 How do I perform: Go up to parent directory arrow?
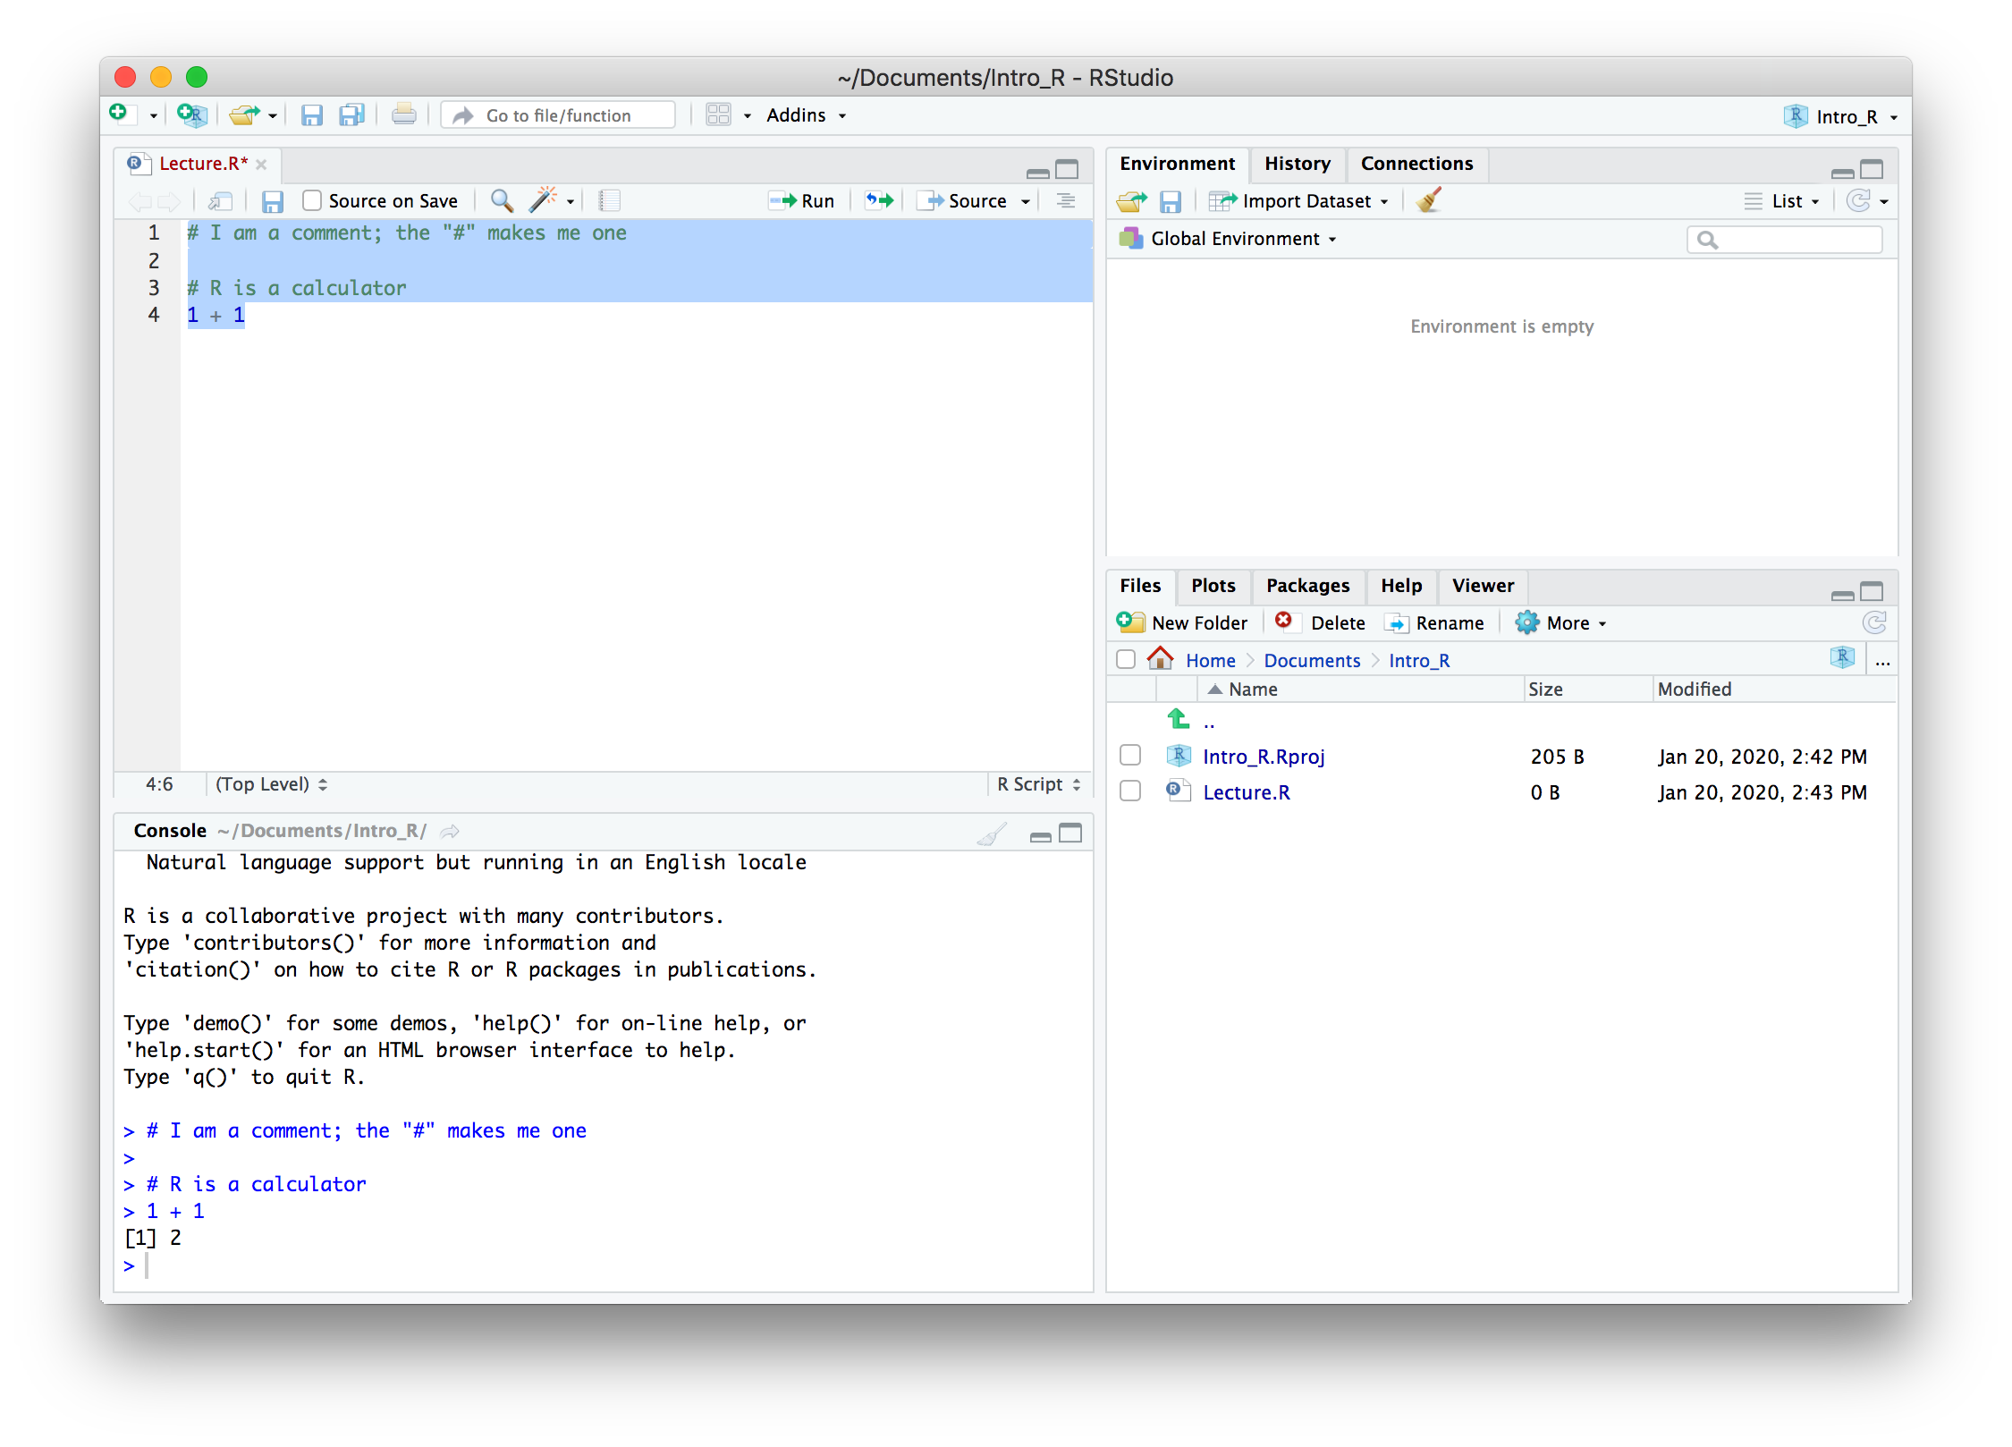point(1179,718)
